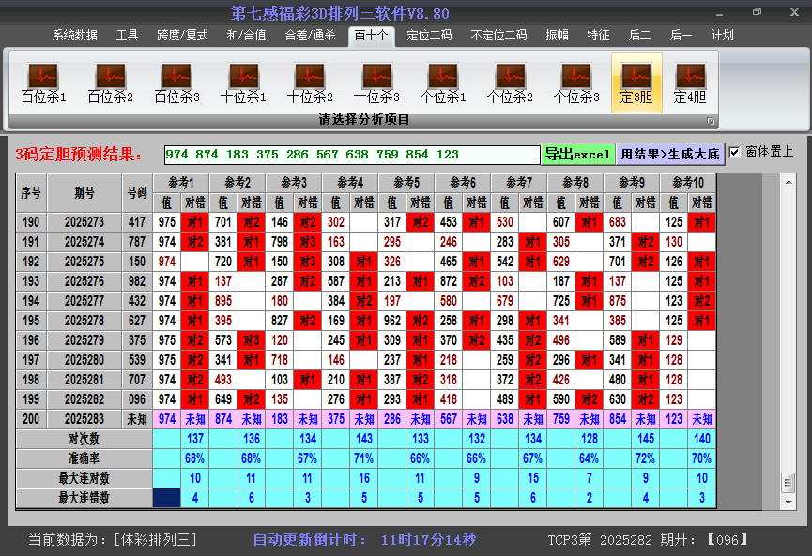Toggle the 窗体置上 checkbox
This screenshot has height=556, width=812.
click(735, 152)
